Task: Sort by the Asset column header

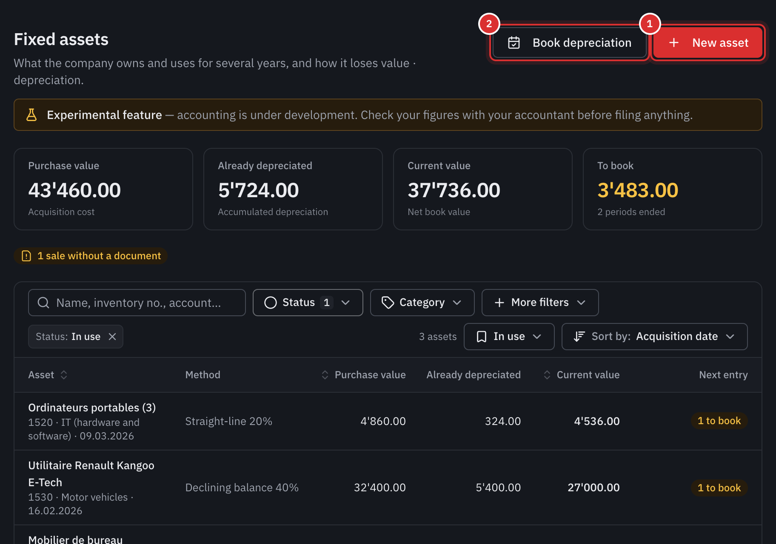Action: 48,375
